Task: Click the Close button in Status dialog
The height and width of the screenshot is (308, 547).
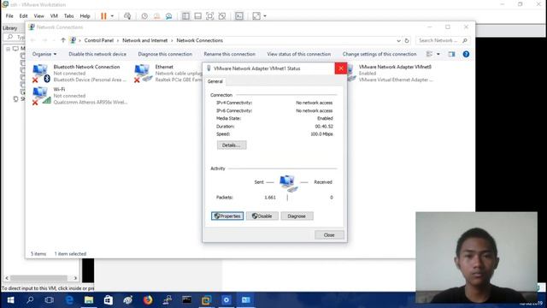Action: (x=329, y=235)
